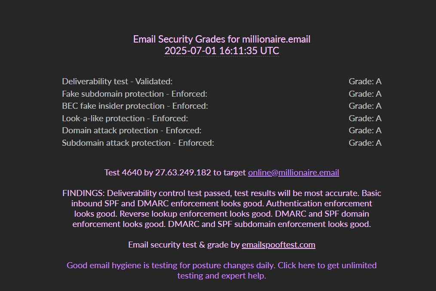
Task: Select the BEC fake insider protection row
Action: (221, 106)
